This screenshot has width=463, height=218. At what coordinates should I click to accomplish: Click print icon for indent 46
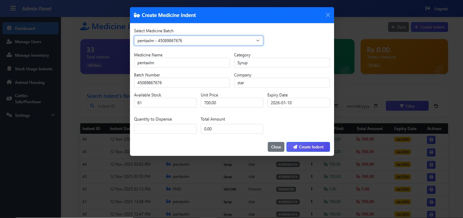431,140
